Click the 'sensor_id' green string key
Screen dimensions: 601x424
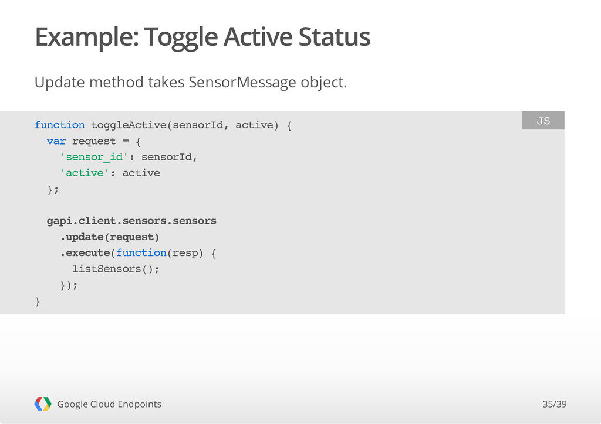(94, 157)
